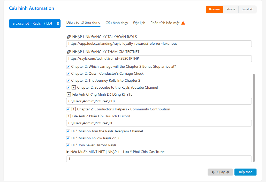Select the Local PC mode tab

point(247,9)
